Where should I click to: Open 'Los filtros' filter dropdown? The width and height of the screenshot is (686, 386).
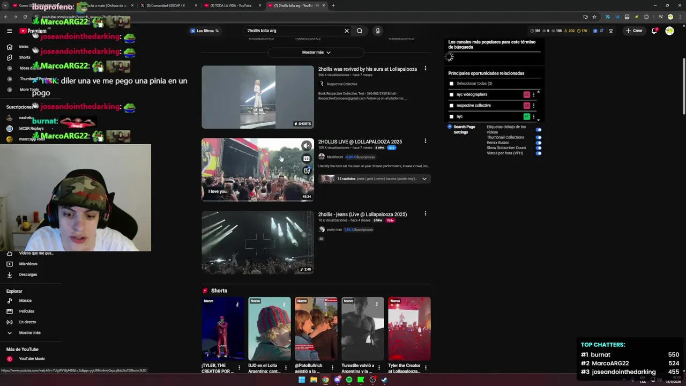(x=204, y=31)
